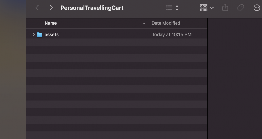The width and height of the screenshot is (262, 139).
Task: Toggle sort order caret in Name column
Action: click(144, 23)
